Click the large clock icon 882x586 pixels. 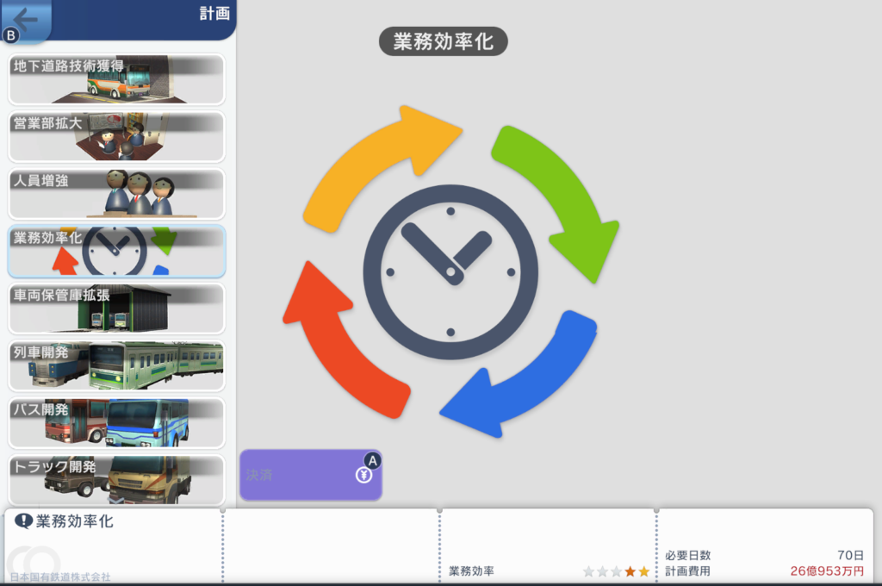tap(450, 271)
